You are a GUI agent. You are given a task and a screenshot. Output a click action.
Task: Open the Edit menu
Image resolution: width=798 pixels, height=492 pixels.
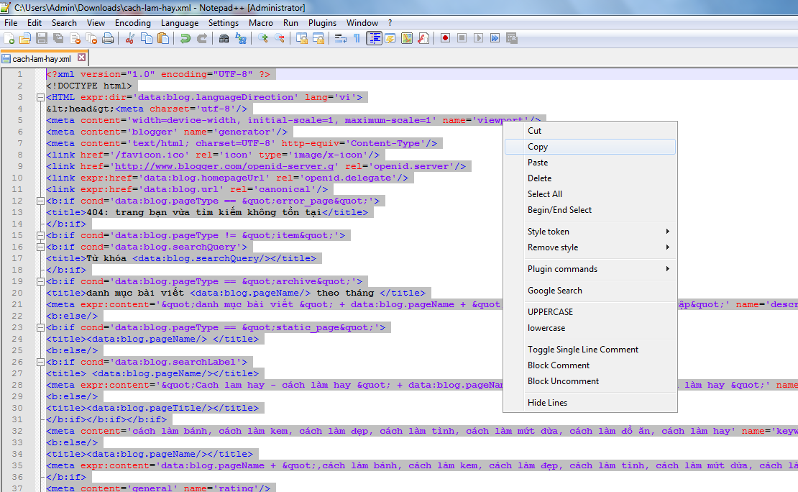(x=35, y=23)
